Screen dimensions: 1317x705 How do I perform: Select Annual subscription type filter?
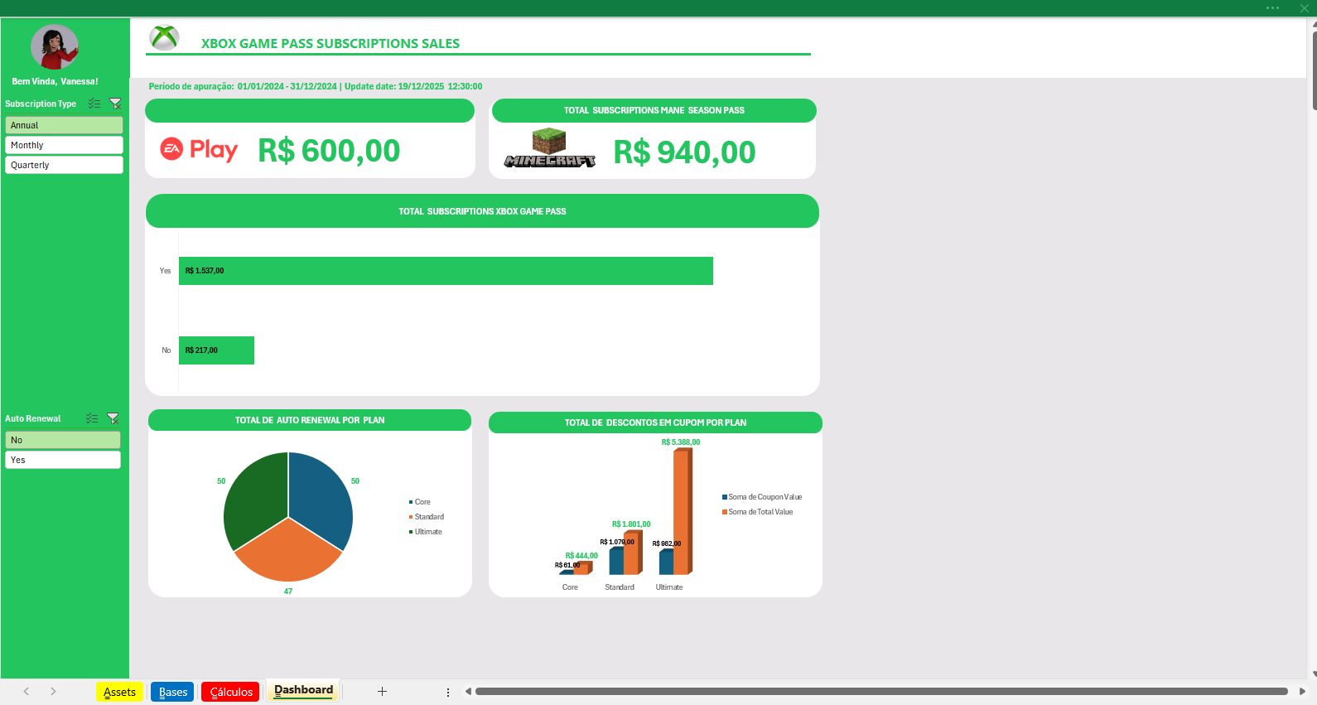pyautogui.click(x=64, y=125)
